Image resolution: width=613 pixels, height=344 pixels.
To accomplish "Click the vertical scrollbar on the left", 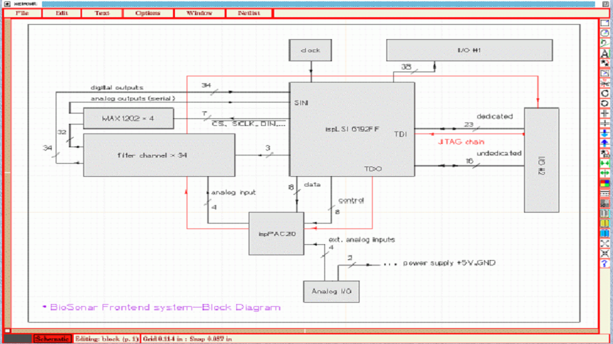I will click(8, 173).
